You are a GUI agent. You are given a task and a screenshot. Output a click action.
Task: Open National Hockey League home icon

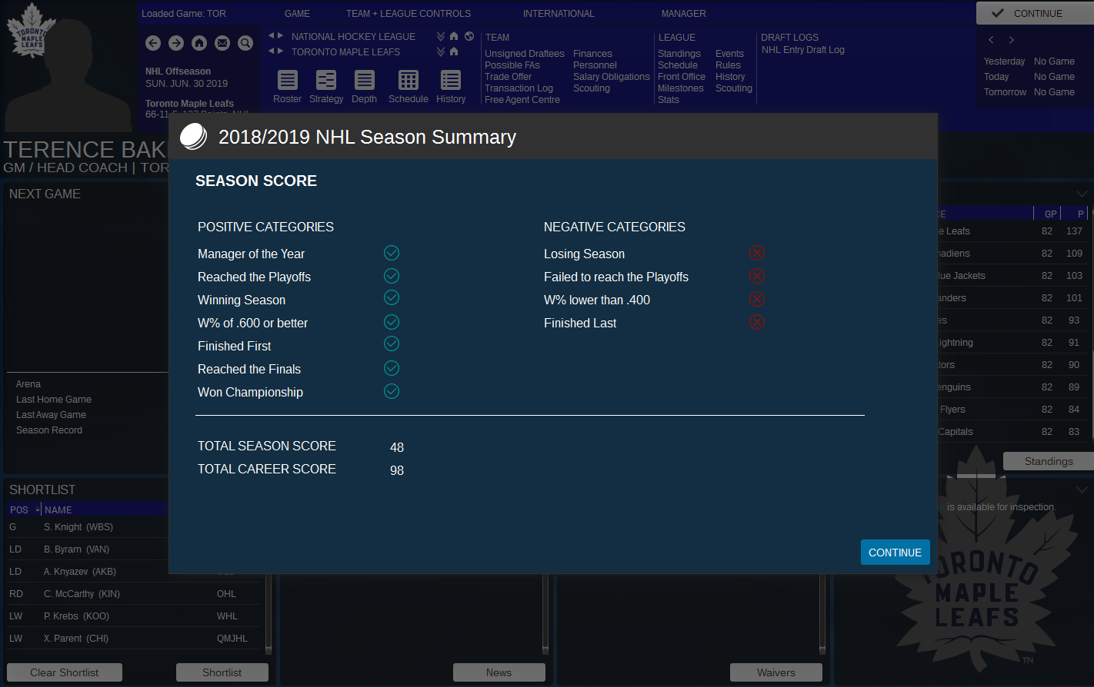point(454,36)
